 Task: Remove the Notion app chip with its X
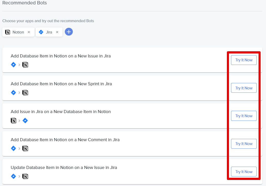(29, 32)
